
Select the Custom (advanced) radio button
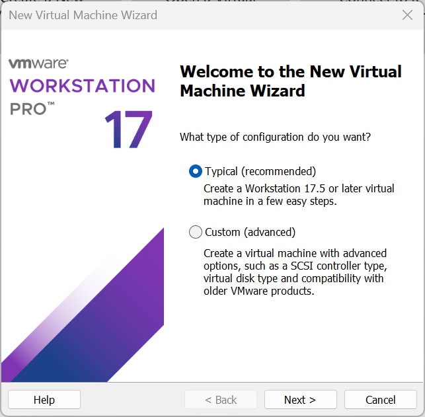196,232
